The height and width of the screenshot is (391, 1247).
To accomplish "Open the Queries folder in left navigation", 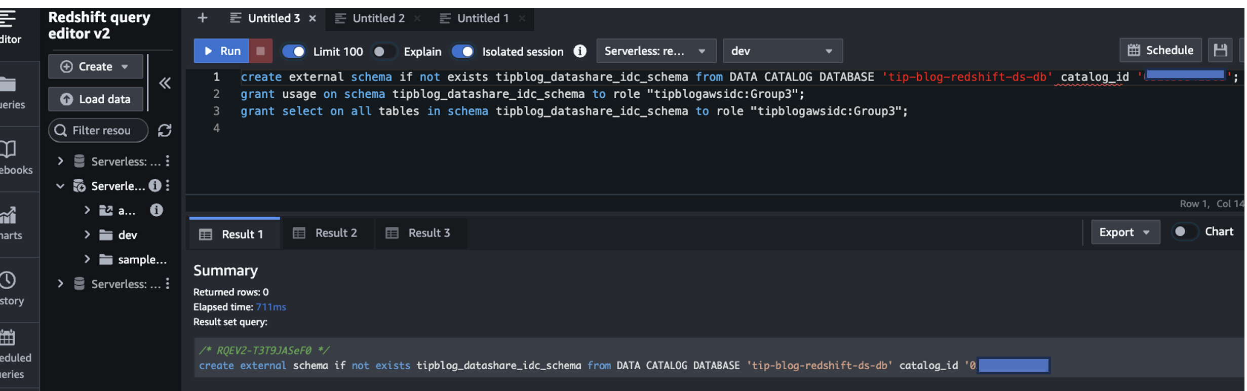I will 11,94.
